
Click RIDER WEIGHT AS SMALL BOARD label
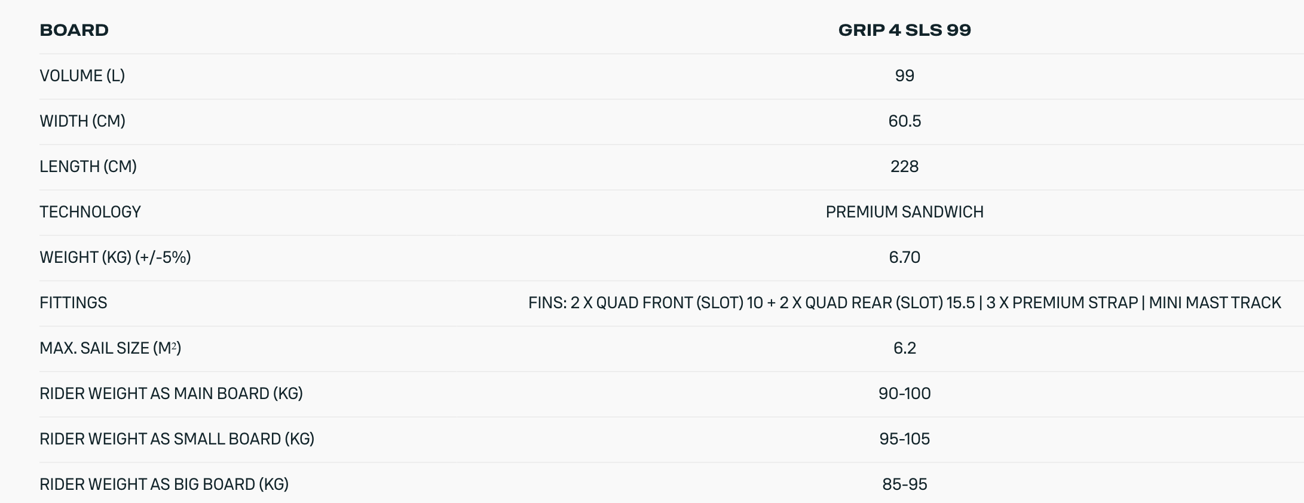tap(177, 439)
